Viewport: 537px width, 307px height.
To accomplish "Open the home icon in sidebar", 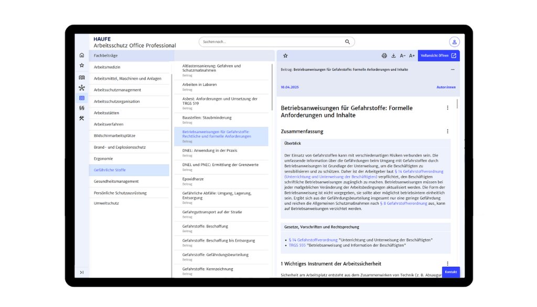I will click(x=81, y=55).
